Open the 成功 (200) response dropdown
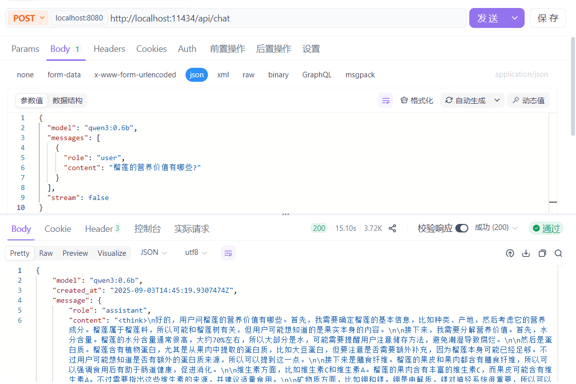 point(496,228)
